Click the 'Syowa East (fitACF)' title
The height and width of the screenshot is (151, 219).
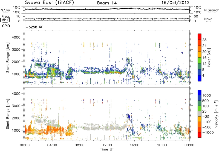[49, 2]
